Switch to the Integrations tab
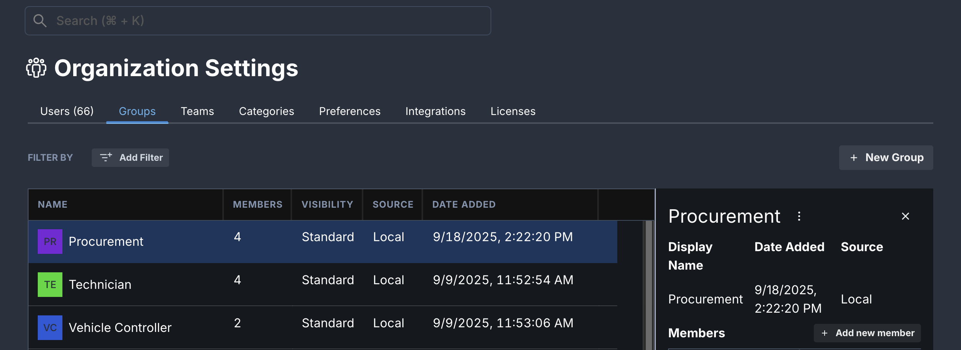This screenshot has width=961, height=350. coord(435,111)
